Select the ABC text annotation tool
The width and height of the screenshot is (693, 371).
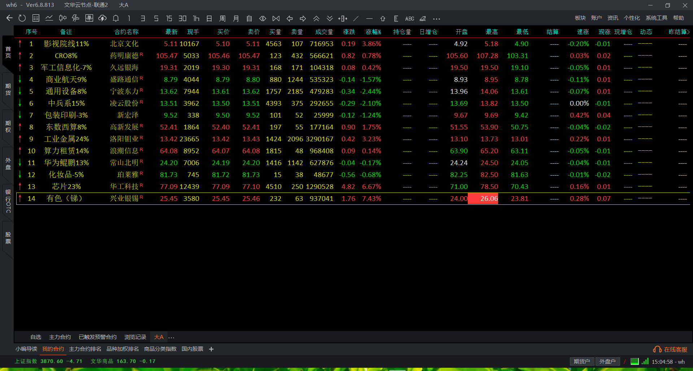coord(410,19)
